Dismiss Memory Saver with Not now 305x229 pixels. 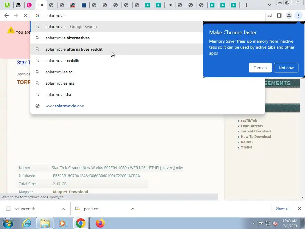tap(286, 68)
